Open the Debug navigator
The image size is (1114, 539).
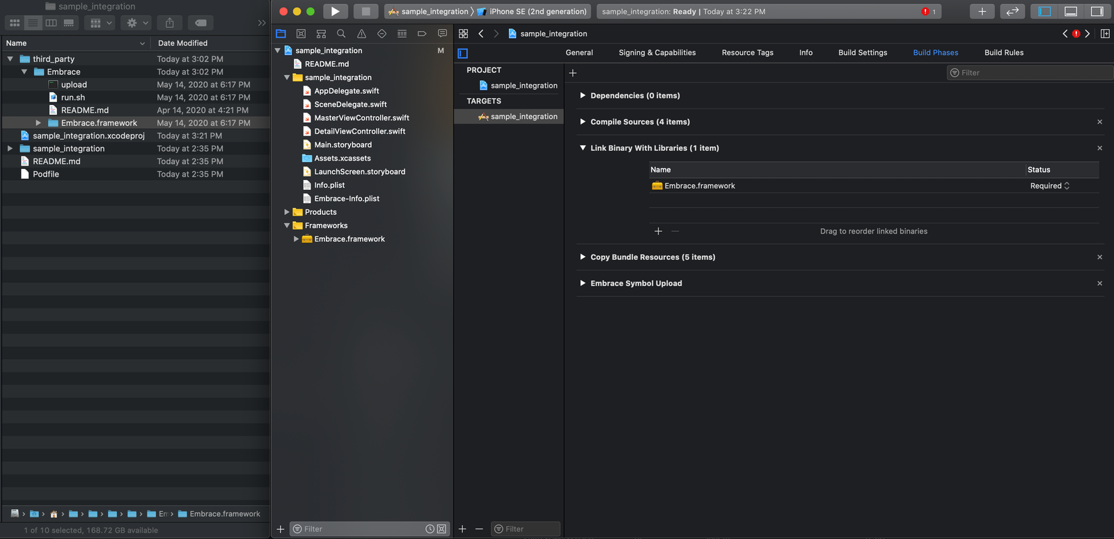point(402,33)
